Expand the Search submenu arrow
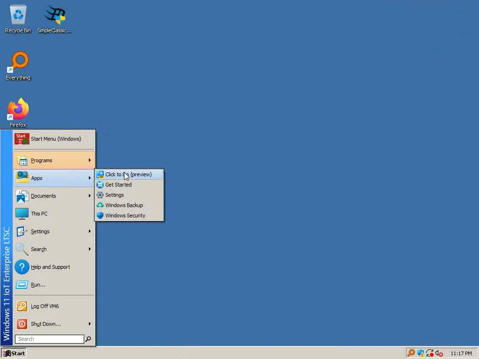Viewport: 479px width, 359px height. coord(89,249)
